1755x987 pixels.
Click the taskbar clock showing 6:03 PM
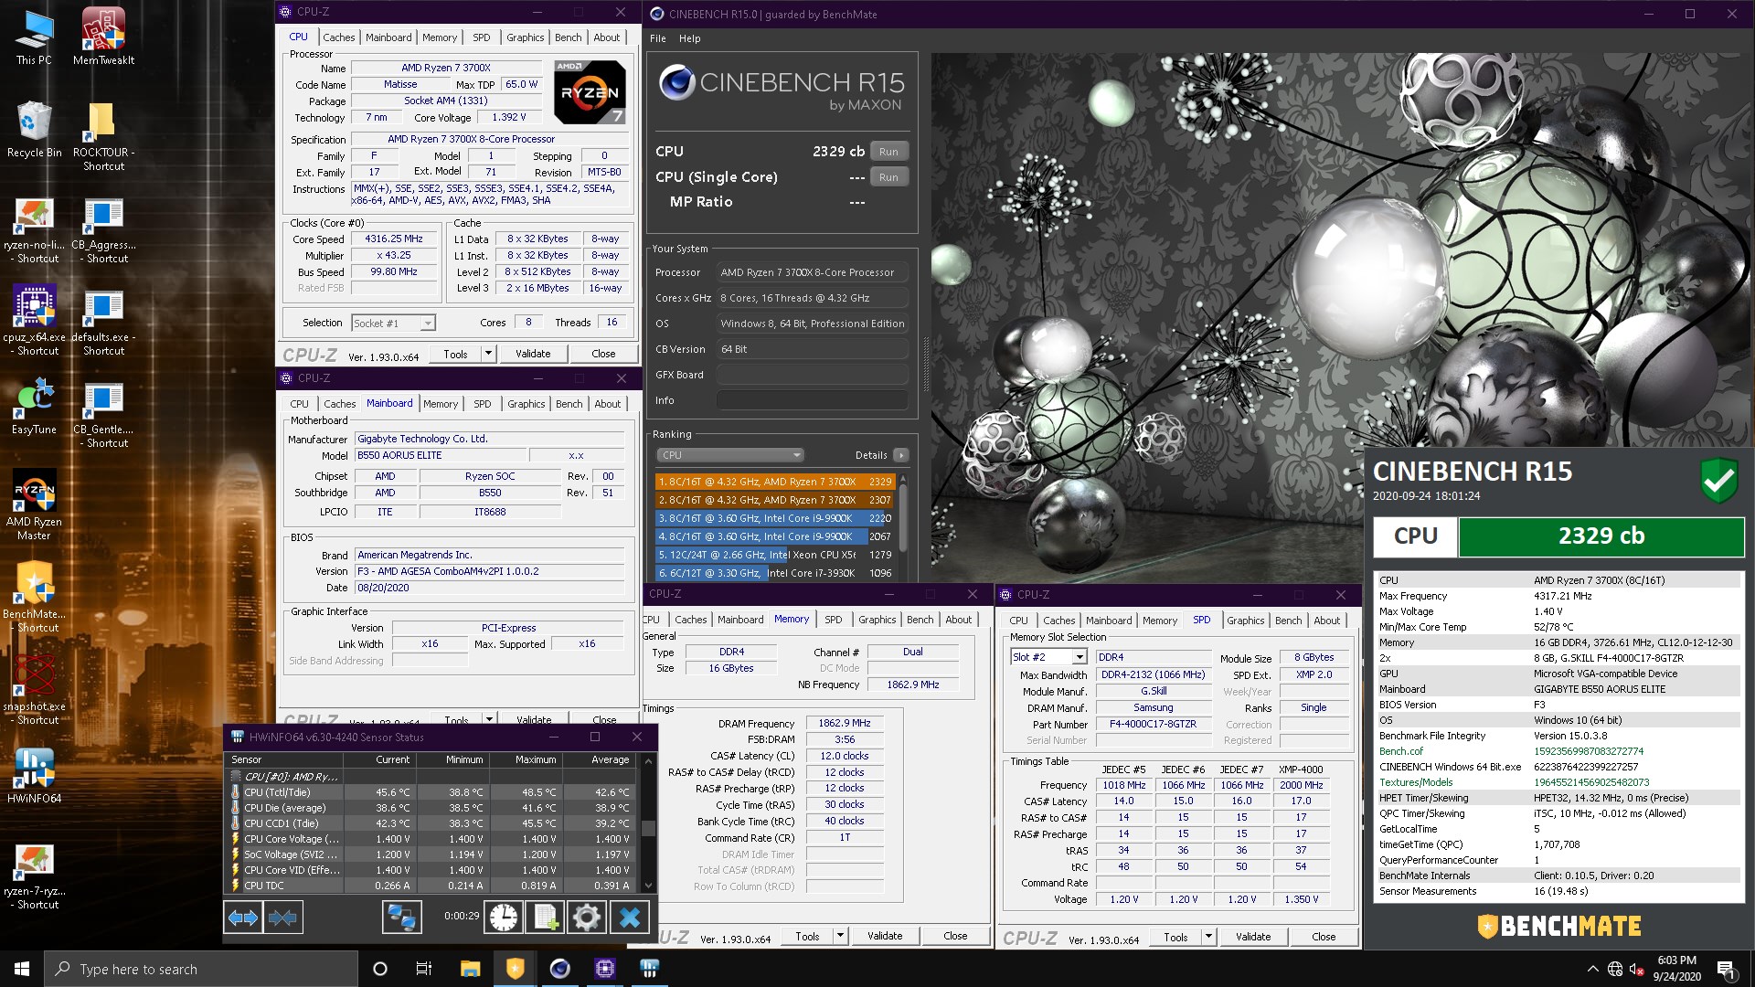[x=1676, y=969]
